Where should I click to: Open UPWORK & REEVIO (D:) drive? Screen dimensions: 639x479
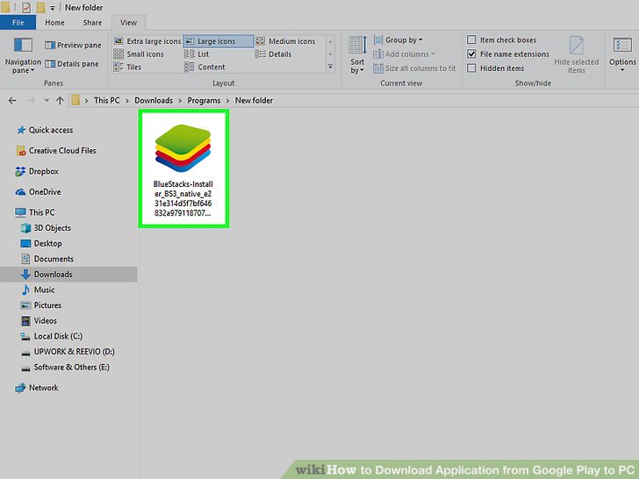[x=68, y=352]
